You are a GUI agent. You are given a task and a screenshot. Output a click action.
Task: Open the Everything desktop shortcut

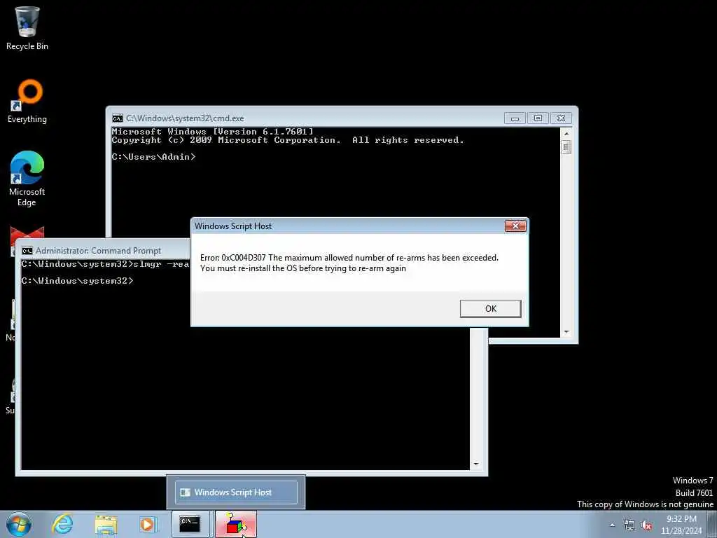pos(27,101)
